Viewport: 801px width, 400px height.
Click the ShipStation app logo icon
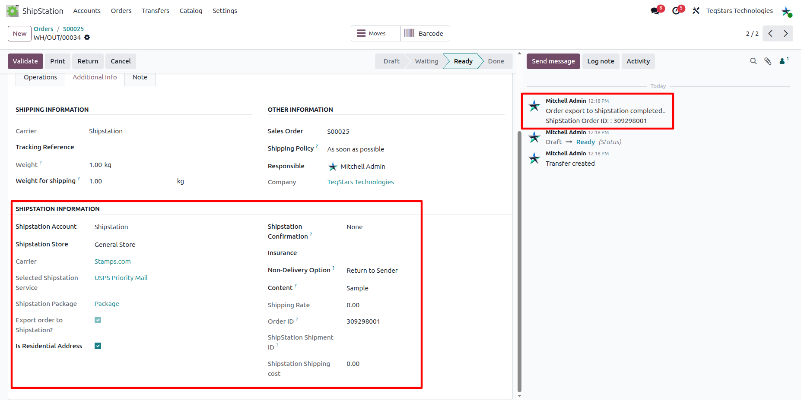[x=12, y=11]
